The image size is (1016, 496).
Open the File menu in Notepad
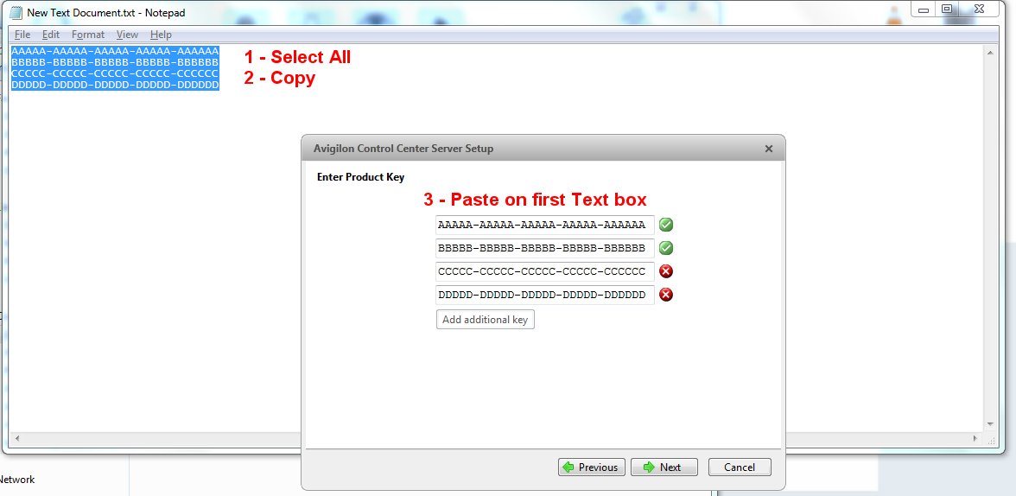point(22,35)
